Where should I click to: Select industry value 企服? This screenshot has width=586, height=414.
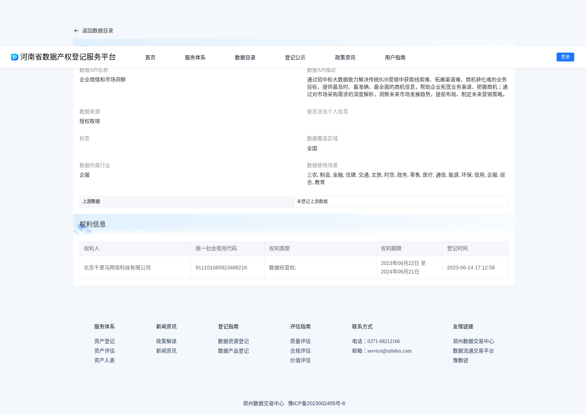(85, 175)
